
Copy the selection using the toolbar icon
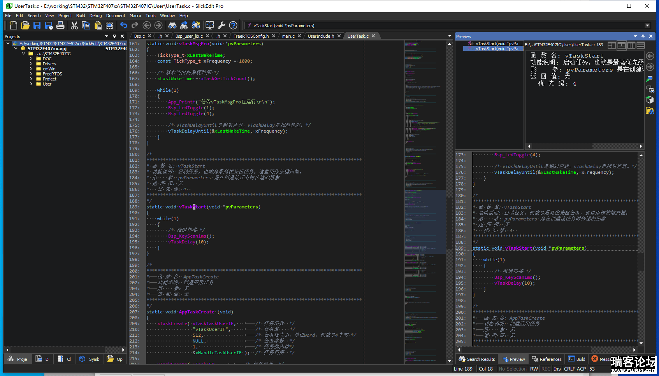(x=86, y=25)
